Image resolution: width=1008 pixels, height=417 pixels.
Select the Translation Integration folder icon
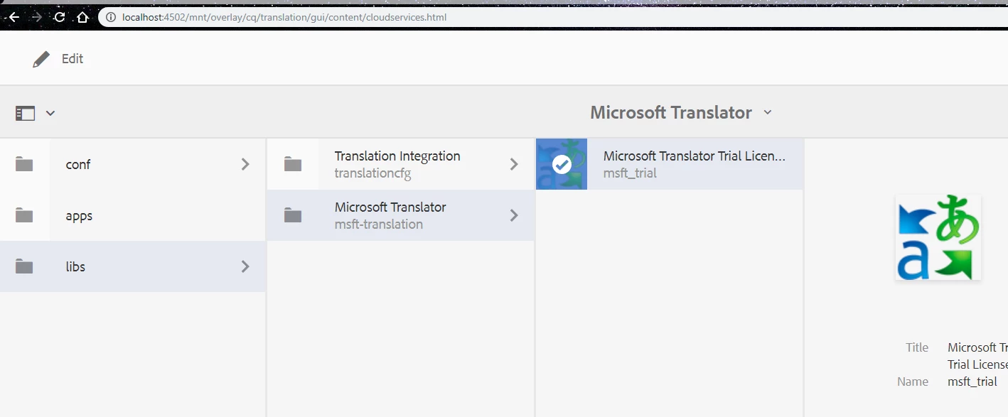click(293, 164)
